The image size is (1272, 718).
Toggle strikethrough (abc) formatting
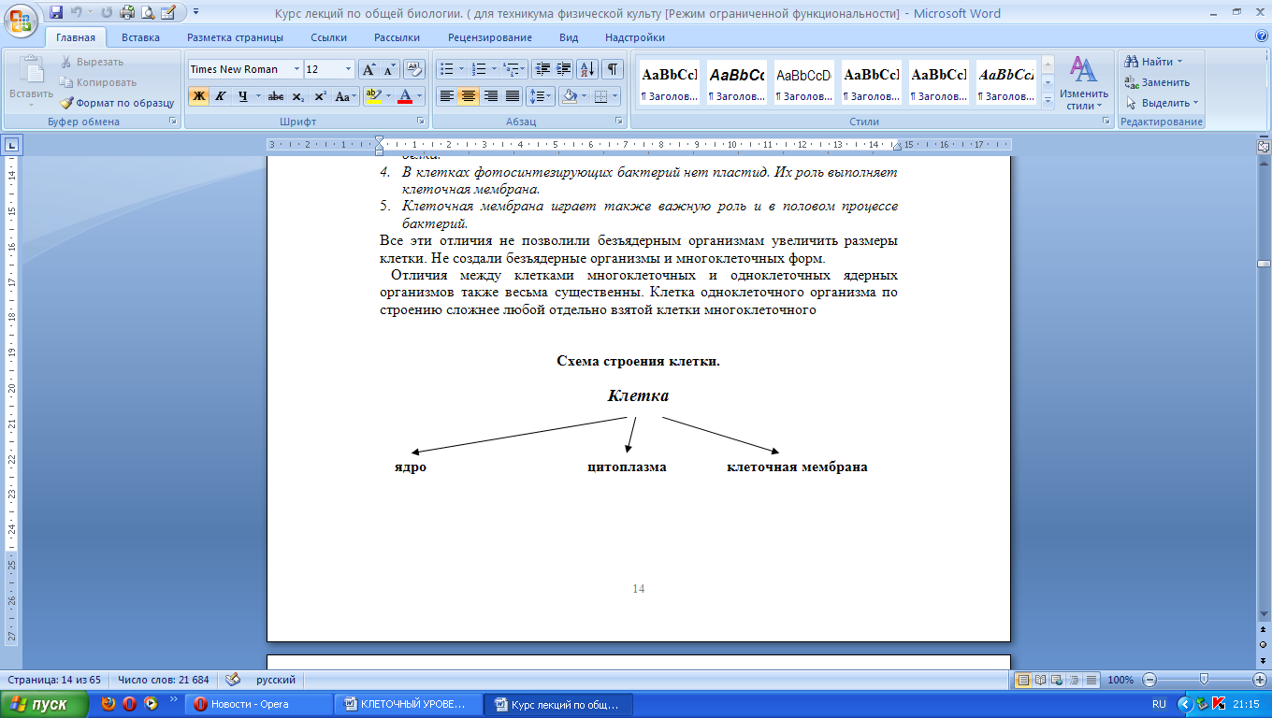pyautogui.click(x=276, y=96)
